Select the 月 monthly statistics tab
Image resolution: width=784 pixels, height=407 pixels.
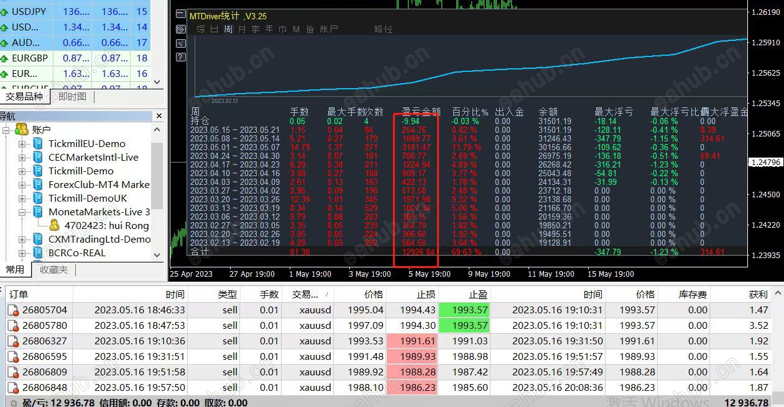pos(242,29)
